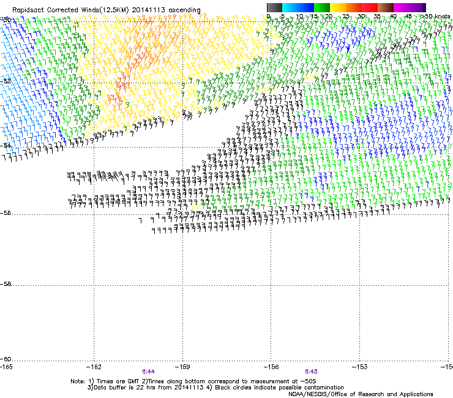The height and width of the screenshot is (398, 453).
Task: Click the NOAA/NESDIS credit text
Action: 361,394
